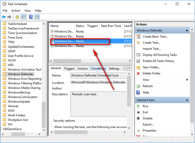This screenshot has height=143, width=195.
Task: Switch to the Conditions tab
Action: pos(98,68)
